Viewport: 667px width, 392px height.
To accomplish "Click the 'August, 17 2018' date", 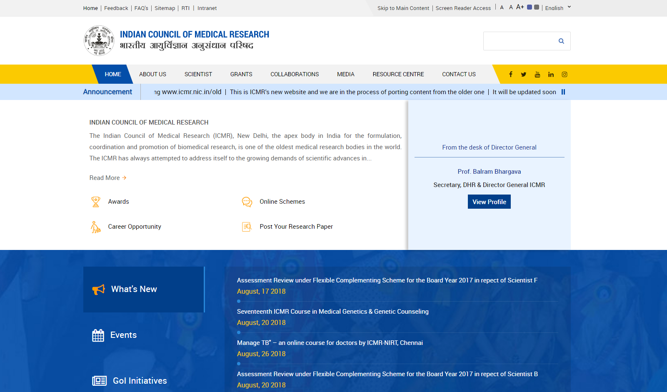I will (261, 292).
